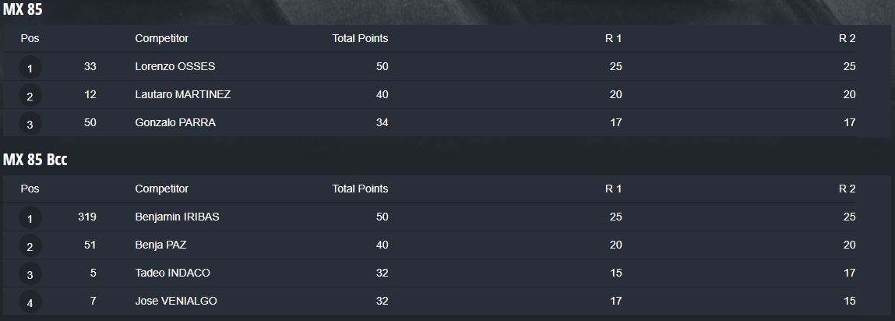Open Gonzalo PARRA's name

point(175,122)
